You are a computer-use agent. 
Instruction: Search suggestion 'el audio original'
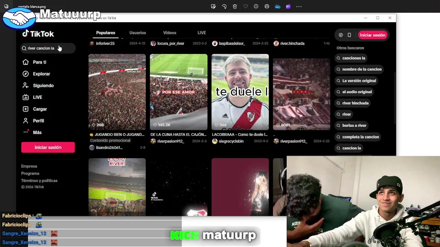[355, 92]
